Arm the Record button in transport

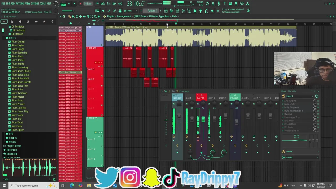pos(80,4)
